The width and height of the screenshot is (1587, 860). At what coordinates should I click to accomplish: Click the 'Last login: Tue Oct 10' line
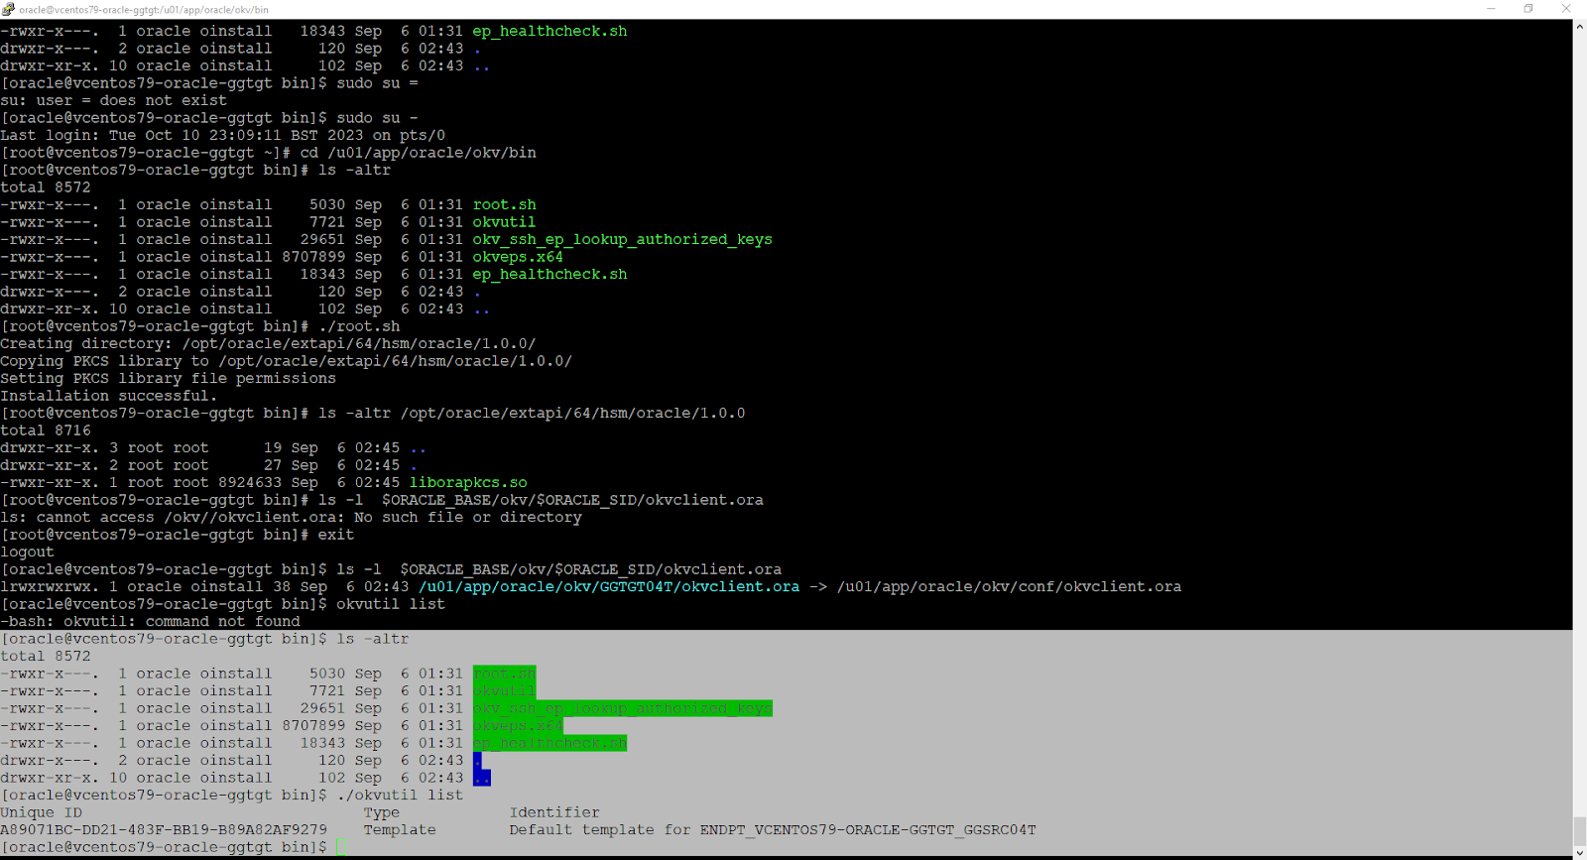(x=223, y=135)
